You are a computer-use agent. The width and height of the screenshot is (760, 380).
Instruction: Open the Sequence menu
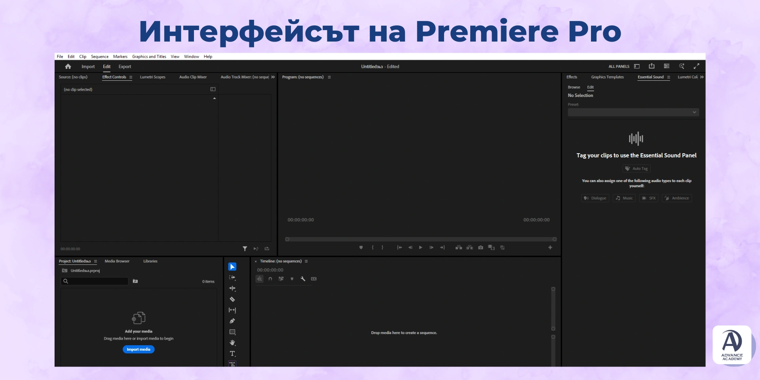(100, 56)
